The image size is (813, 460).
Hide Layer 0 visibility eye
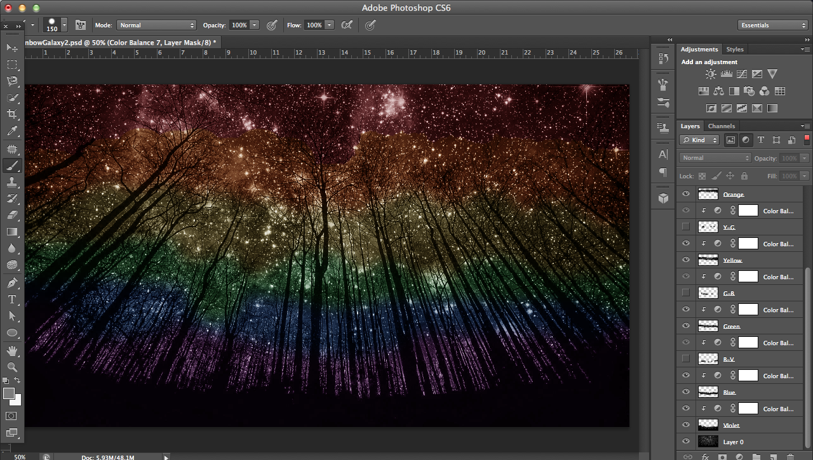pyautogui.click(x=685, y=441)
